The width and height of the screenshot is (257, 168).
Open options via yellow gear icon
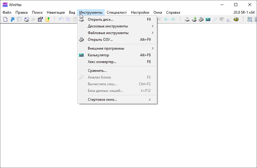pyautogui.click(x=236, y=19)
